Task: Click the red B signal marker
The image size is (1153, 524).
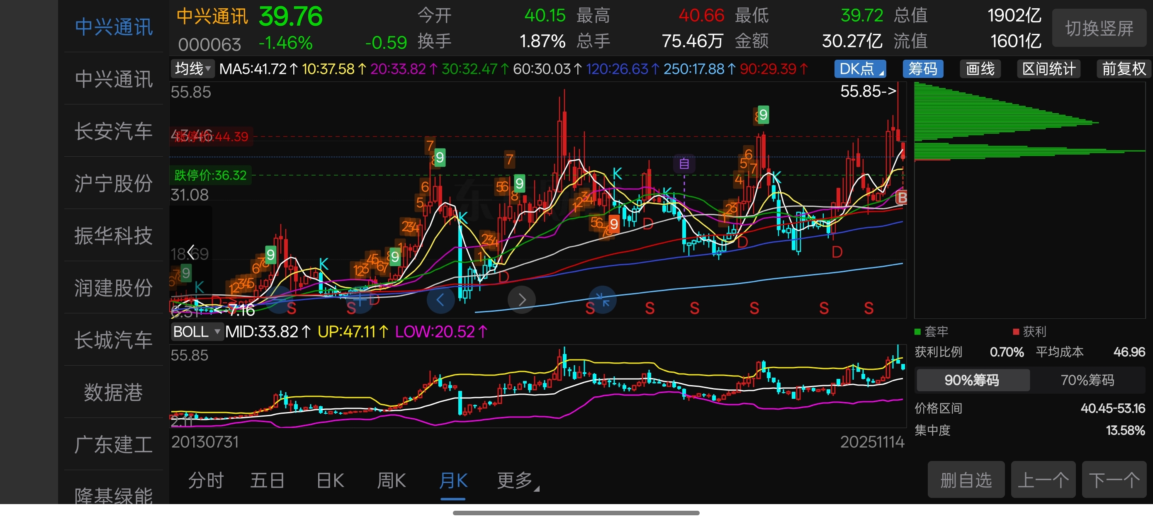Action: (x=902, y=197)
